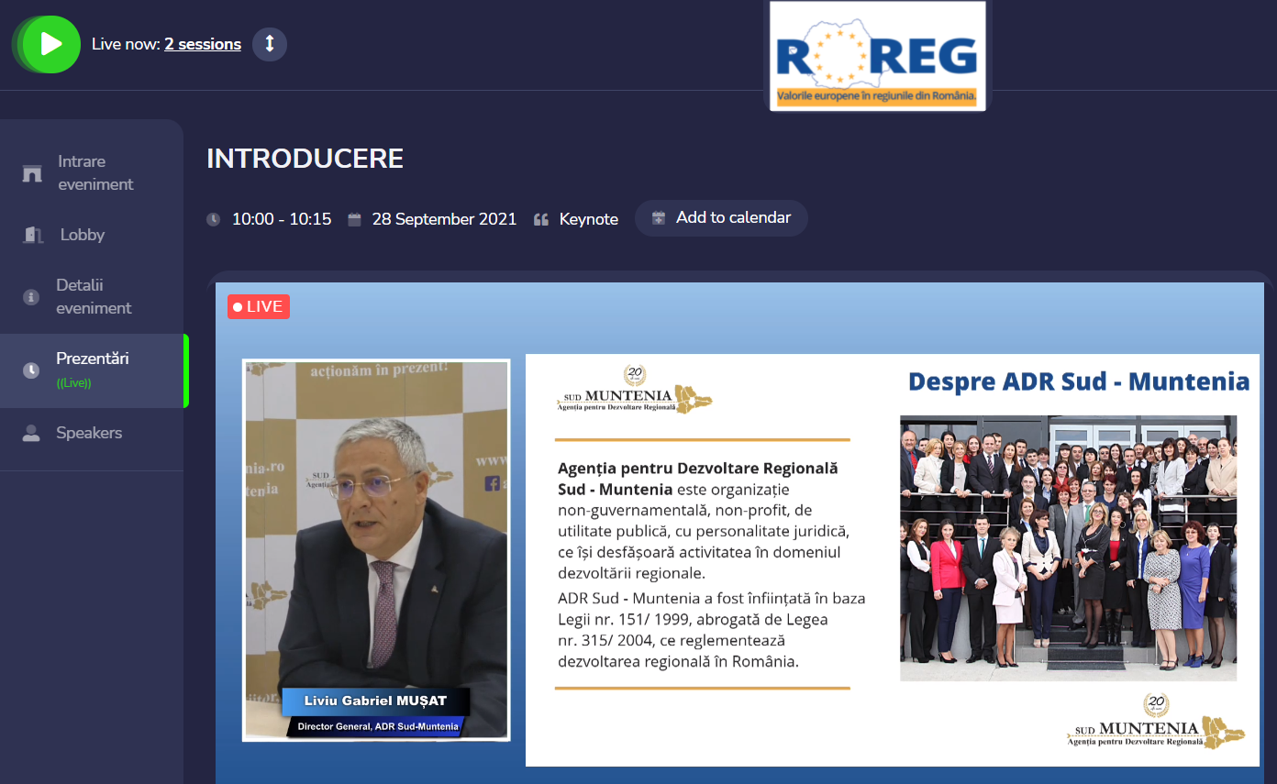Viewport: 1277px width, 784px height.
Task: Click the '10:00 - 10:15' session time
Action: [282, 219]
